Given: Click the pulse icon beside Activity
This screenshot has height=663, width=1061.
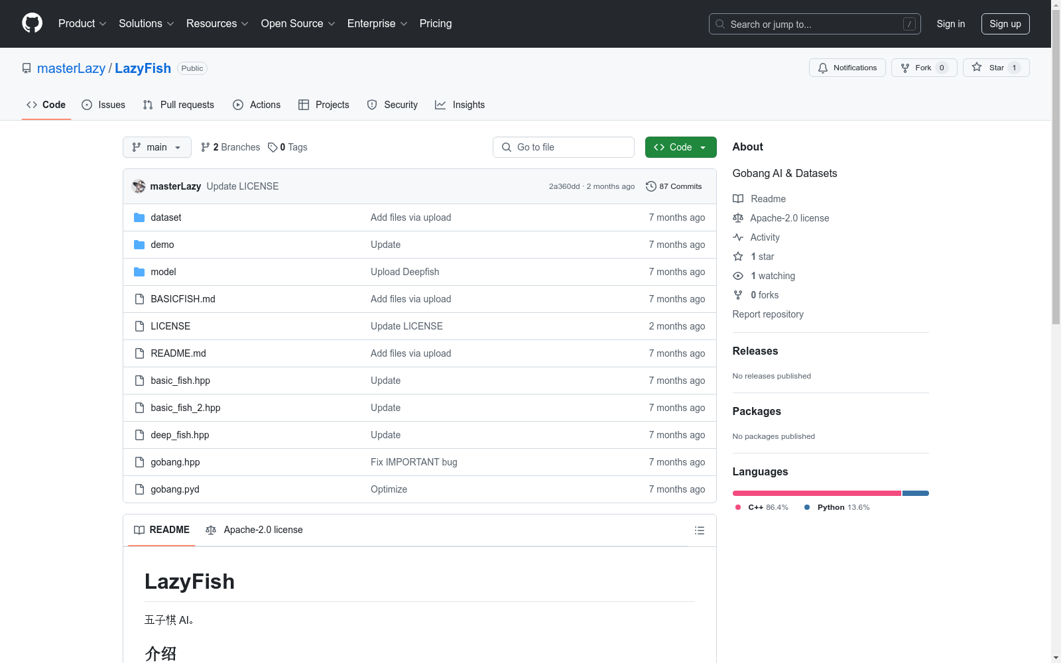Looking at the screenshot, I should coord(738,237).
